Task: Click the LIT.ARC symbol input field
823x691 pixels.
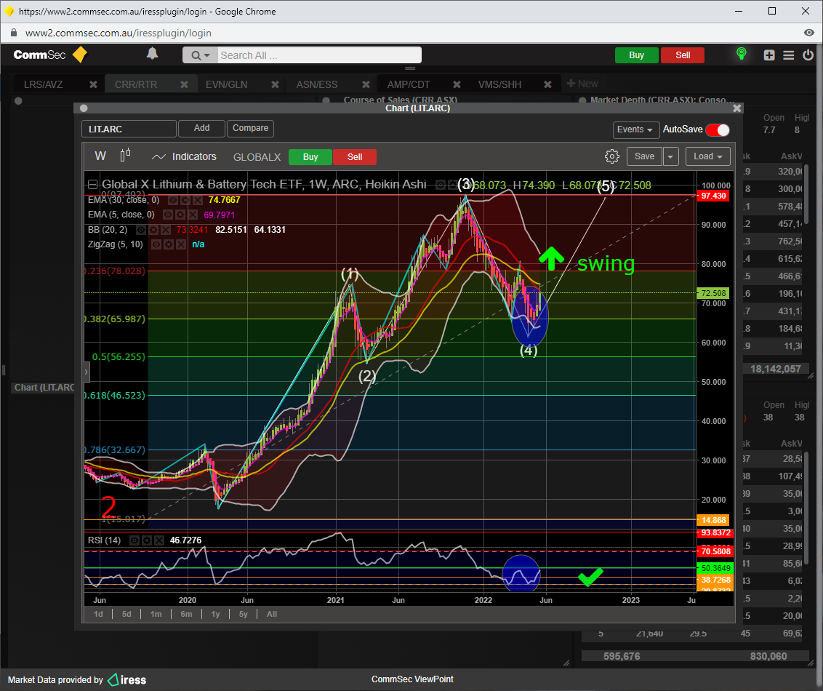Action: pyautogui.click(x=129, y=129)
